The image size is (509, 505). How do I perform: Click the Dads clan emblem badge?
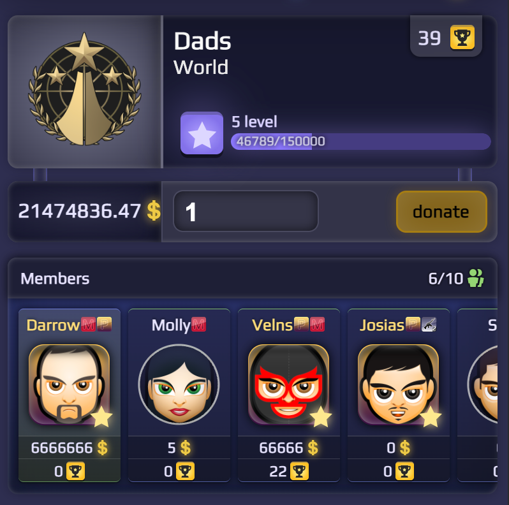pyautogui.click(x=84, y=89)
